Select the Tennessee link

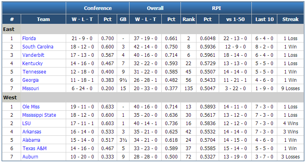pyautogui.click(x=34, y=72)
